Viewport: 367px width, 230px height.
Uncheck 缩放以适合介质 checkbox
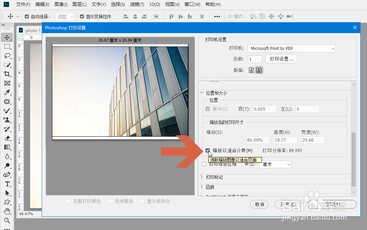(208, 150)
